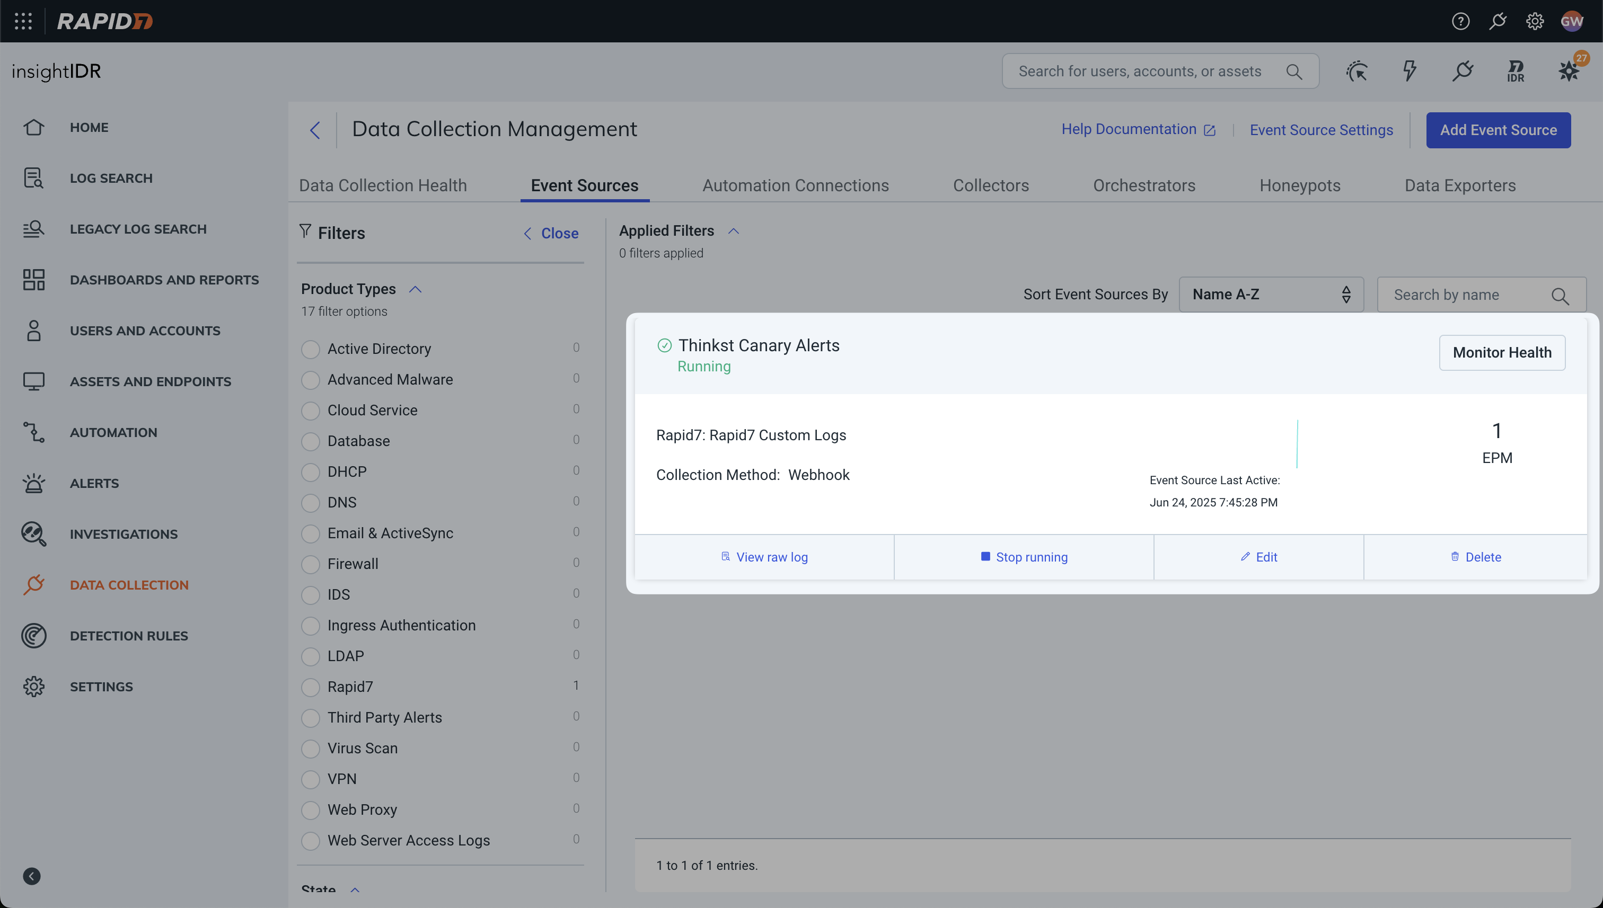Switch to Automation Connections tab

coord(796,185)
